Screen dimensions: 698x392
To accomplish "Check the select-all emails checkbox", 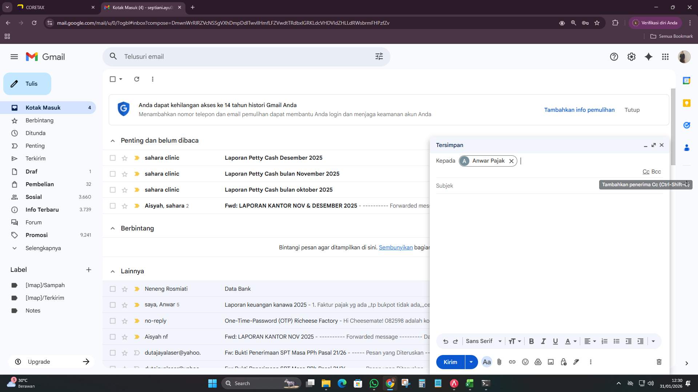I will click(113, 79).
